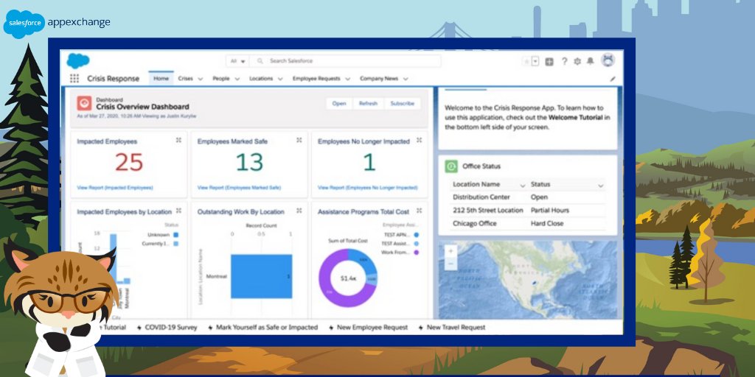Image resolution: width=755 pixels, height=377 pixels.
Task: Open the user profile avatar
Action: pyautogui.click(x=608, y=60)
